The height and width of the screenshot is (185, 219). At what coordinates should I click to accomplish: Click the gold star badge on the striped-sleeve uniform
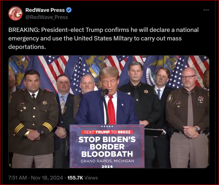[x=45, y=103]
